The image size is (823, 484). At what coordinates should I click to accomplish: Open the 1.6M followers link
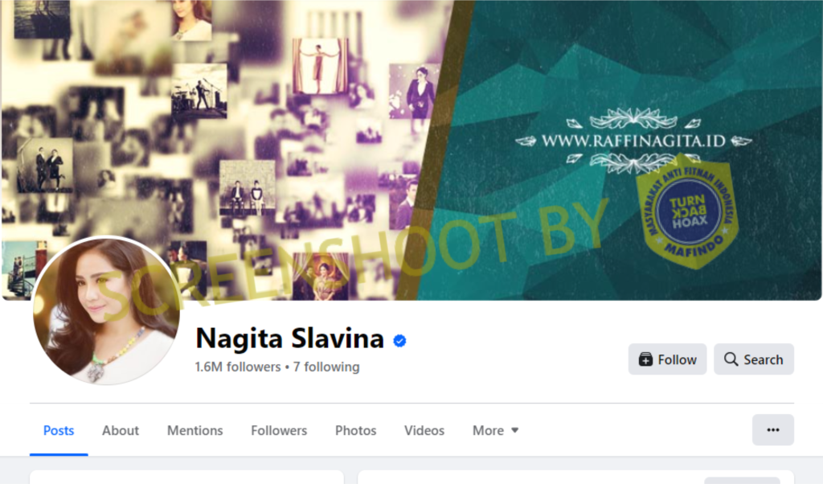[238, 367]
